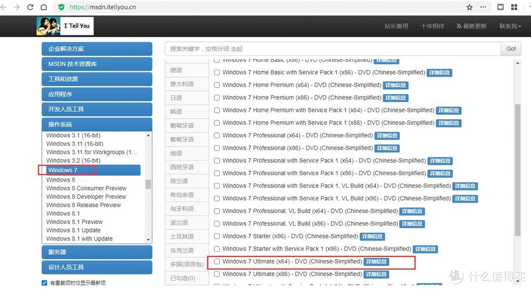Expand the 服务器 category
The image size is (531, 289).
click(97, 252)
